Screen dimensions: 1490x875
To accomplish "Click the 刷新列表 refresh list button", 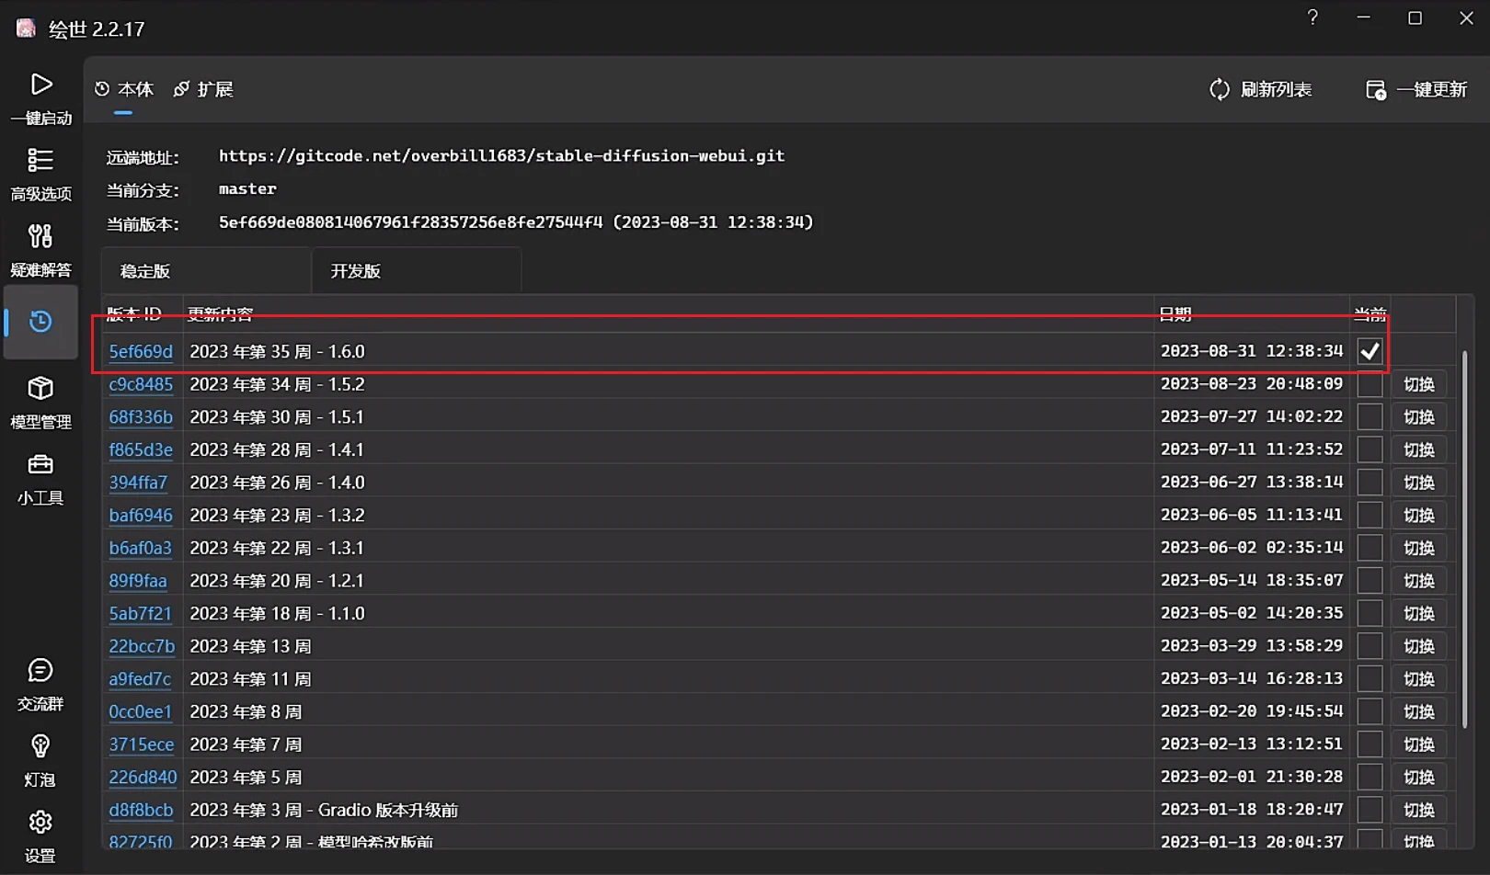I will click(x=1261, y=89).
